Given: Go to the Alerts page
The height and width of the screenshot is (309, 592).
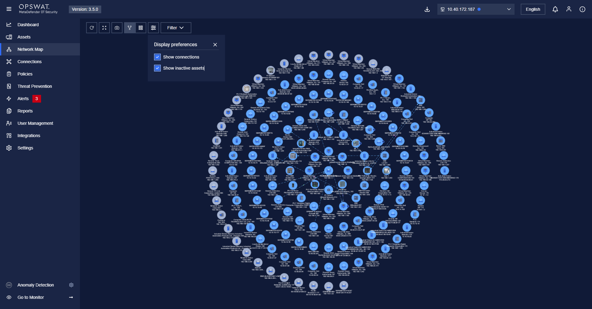Looking at the screenshot, I should (x=23, y=99).
